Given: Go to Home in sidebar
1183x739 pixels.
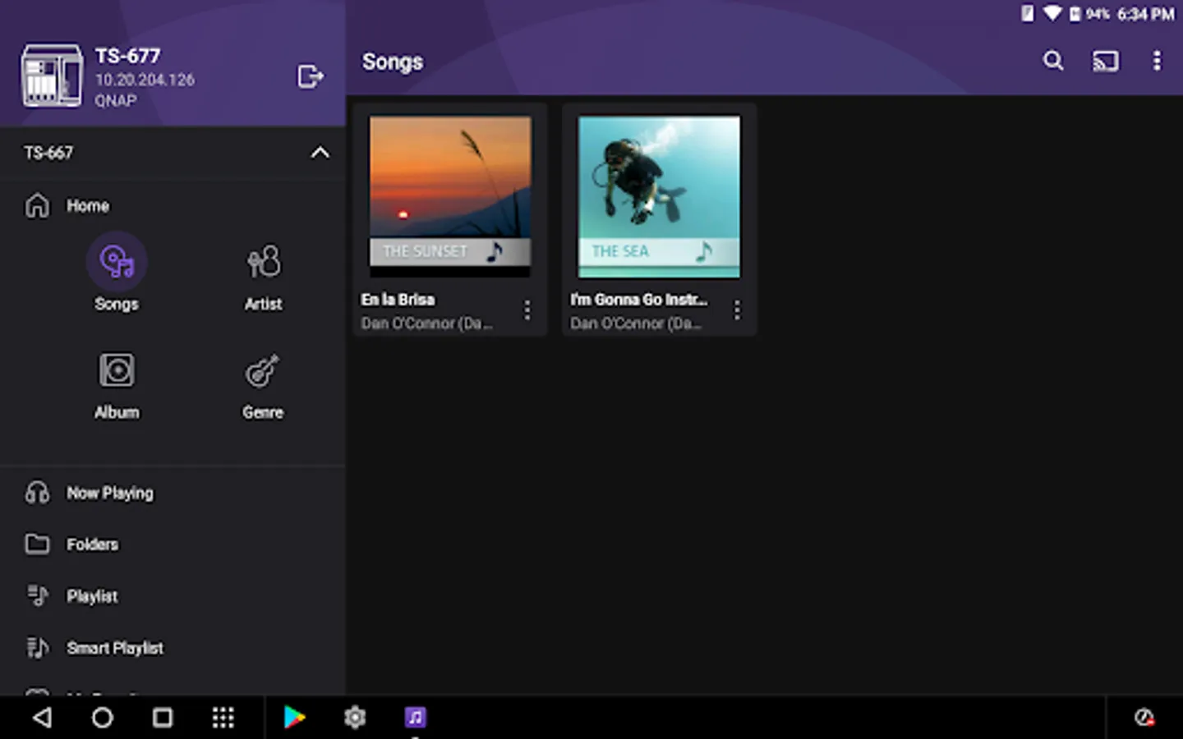Looking at the screenshot, I should (87, 206).
